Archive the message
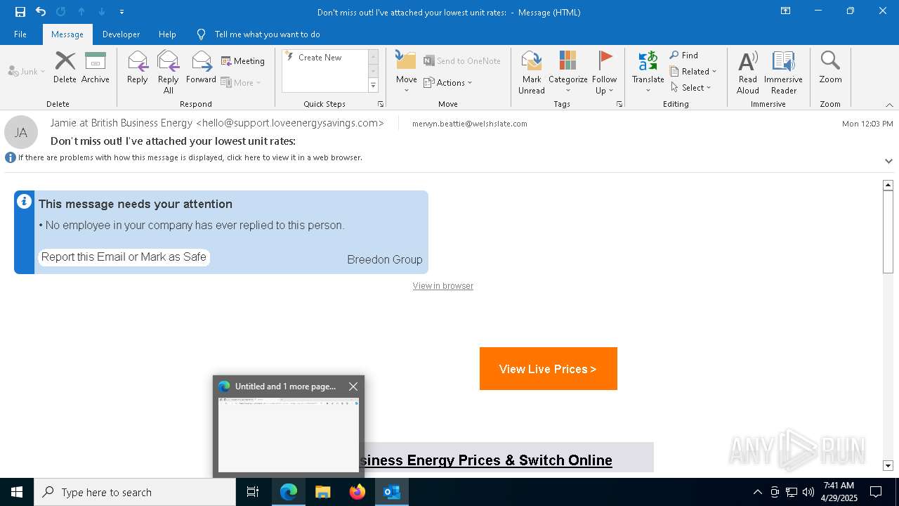Image resolution: width=899 pixels, height=506 pixels. 96,67
